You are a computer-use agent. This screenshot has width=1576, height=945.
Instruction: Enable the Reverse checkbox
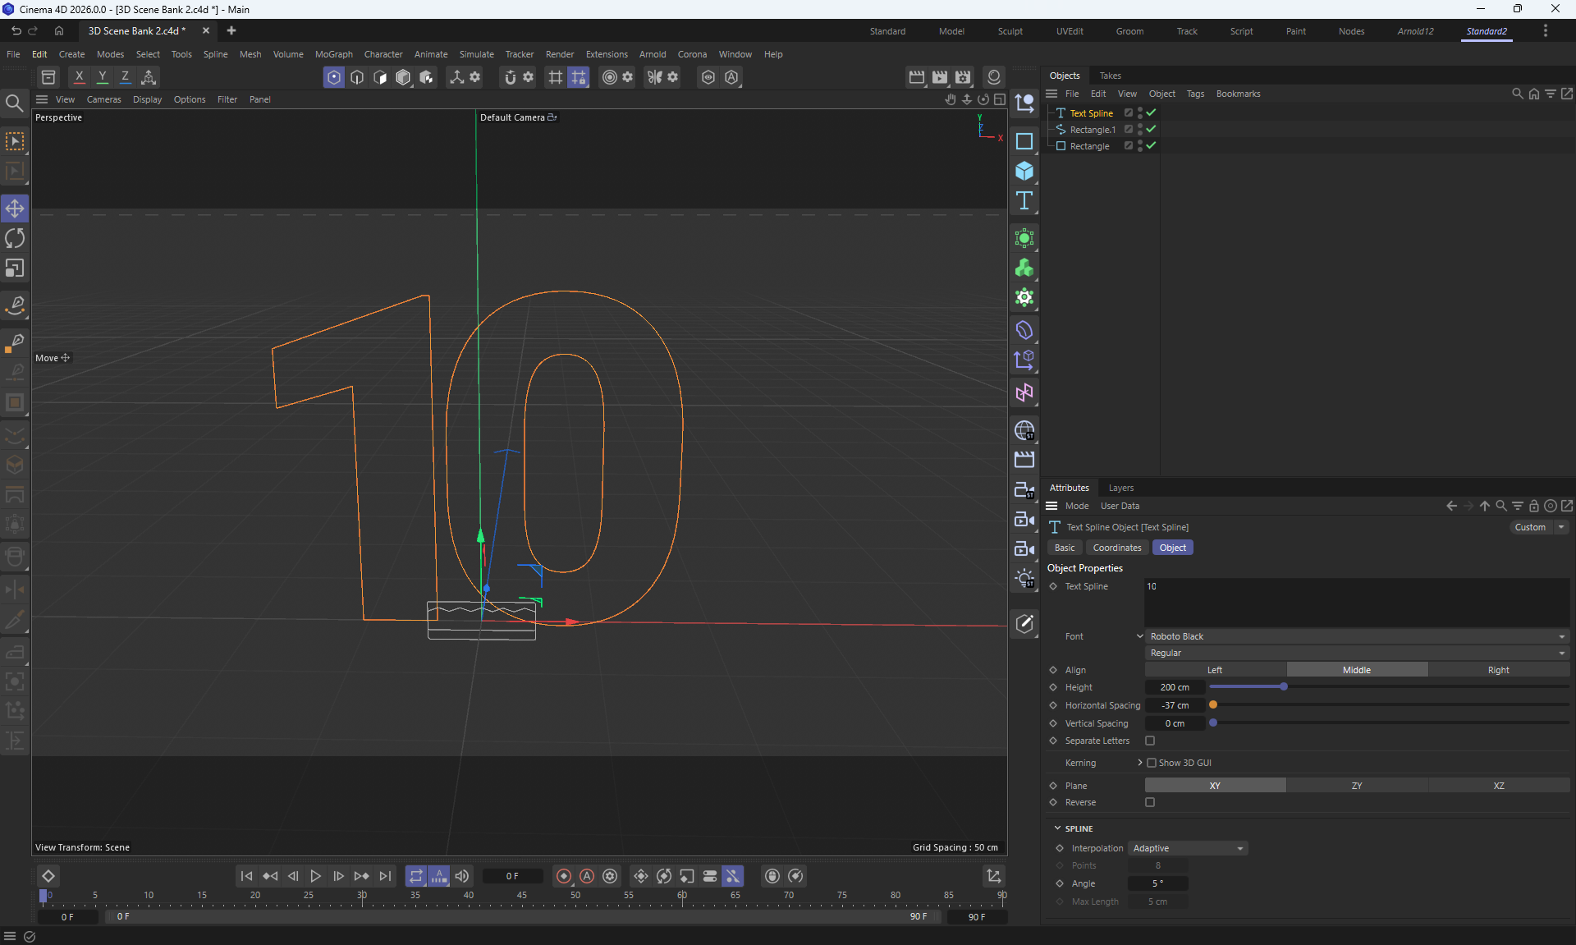(x=1150, y=802)
